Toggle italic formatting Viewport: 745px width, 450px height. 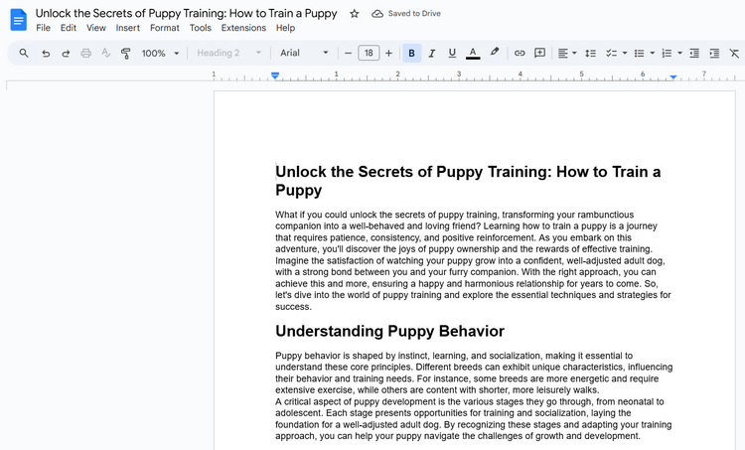(x=432, y=53)
